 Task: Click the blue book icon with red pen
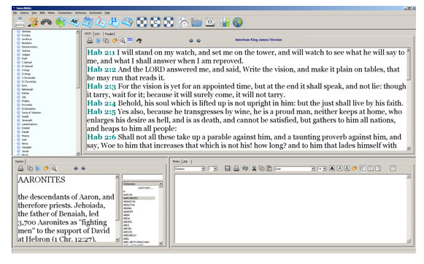pyautogui.click(x=101, y=22)
